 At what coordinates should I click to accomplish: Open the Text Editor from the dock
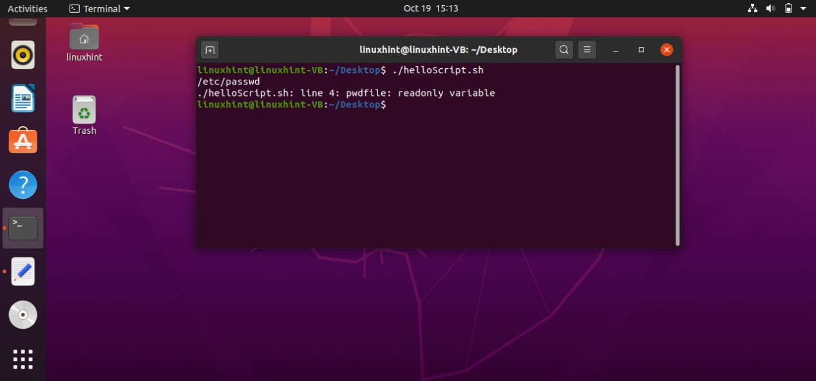pyautogui.click(x=23, y=272)
